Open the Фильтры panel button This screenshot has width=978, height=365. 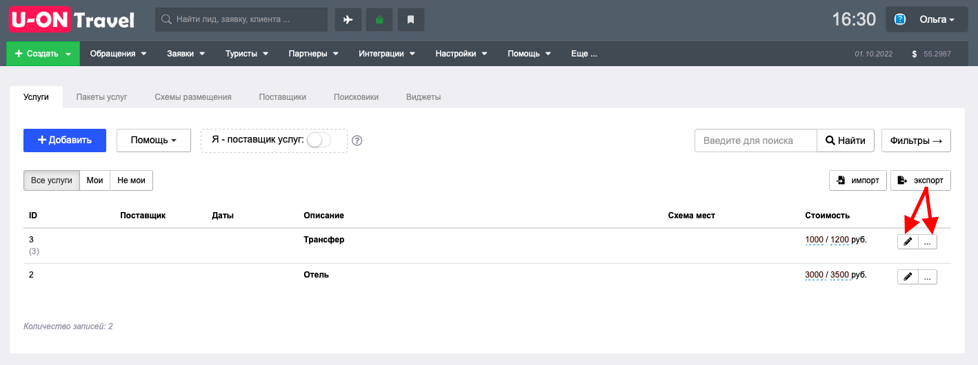click(x=916, y=140)
